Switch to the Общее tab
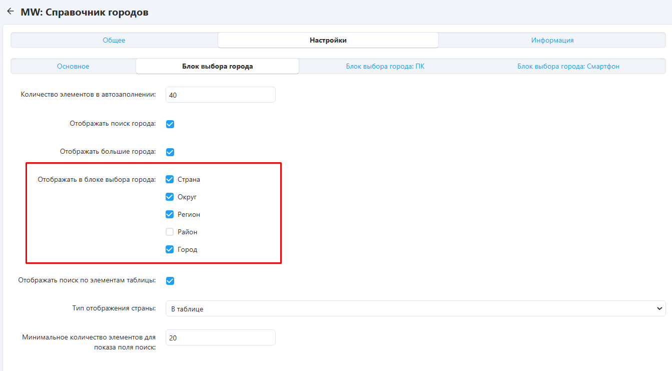 pyautogui.click(x=114, y=40)
